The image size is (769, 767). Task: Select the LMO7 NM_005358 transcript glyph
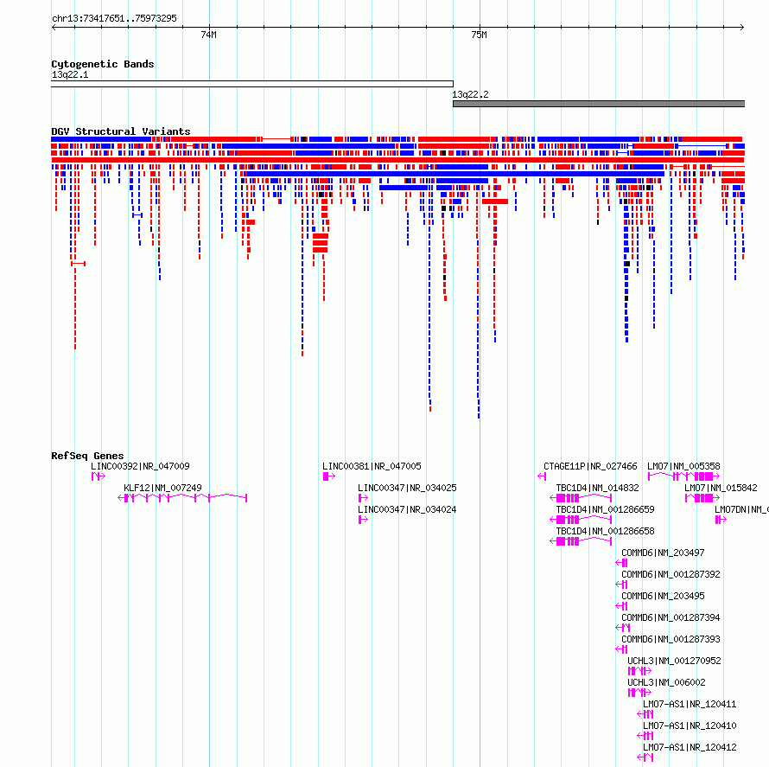point(684,476)
